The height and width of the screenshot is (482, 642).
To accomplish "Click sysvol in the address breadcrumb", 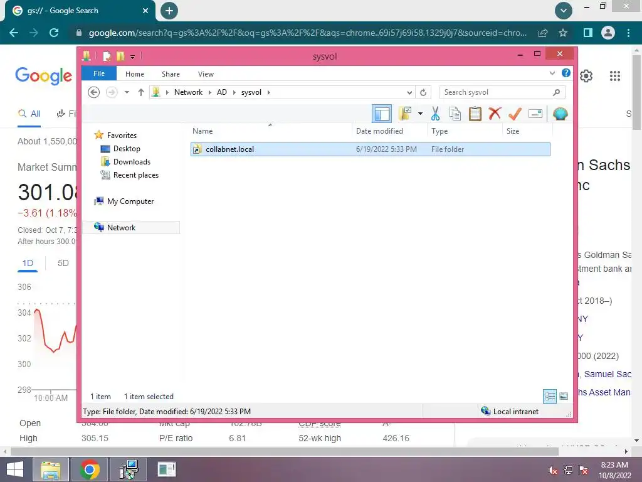I will [251, 92].
